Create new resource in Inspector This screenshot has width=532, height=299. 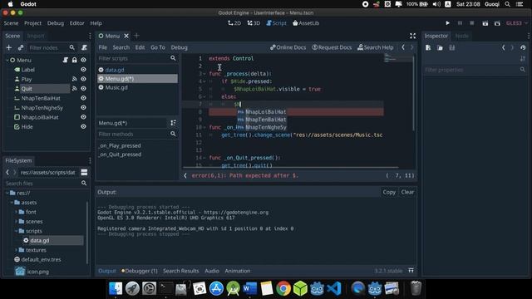click(428, 48)
